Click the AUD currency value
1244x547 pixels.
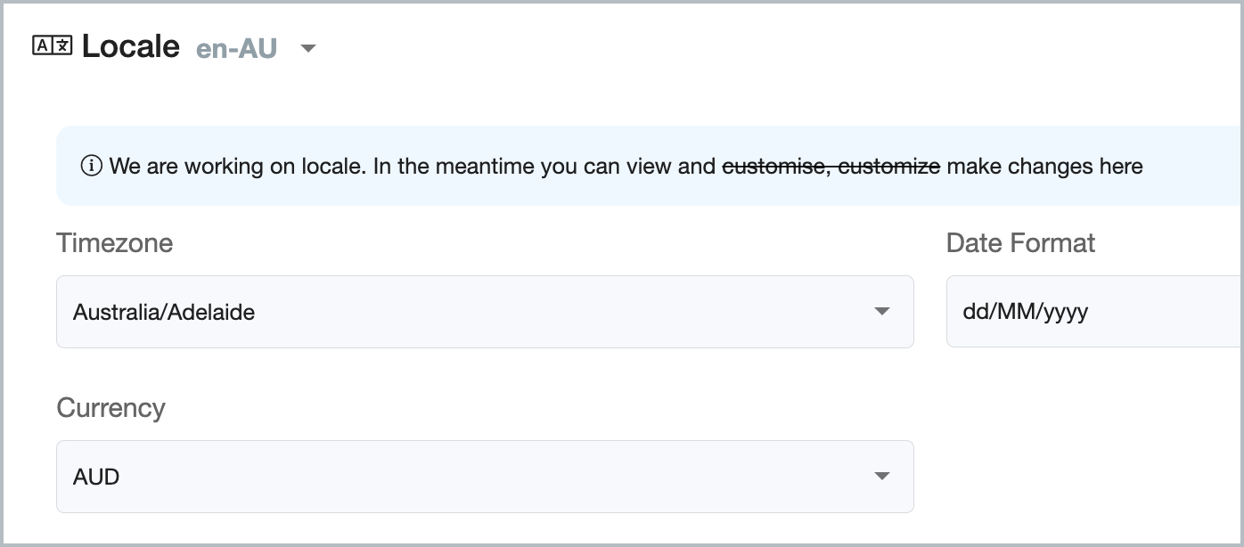(x=96, y=477)
